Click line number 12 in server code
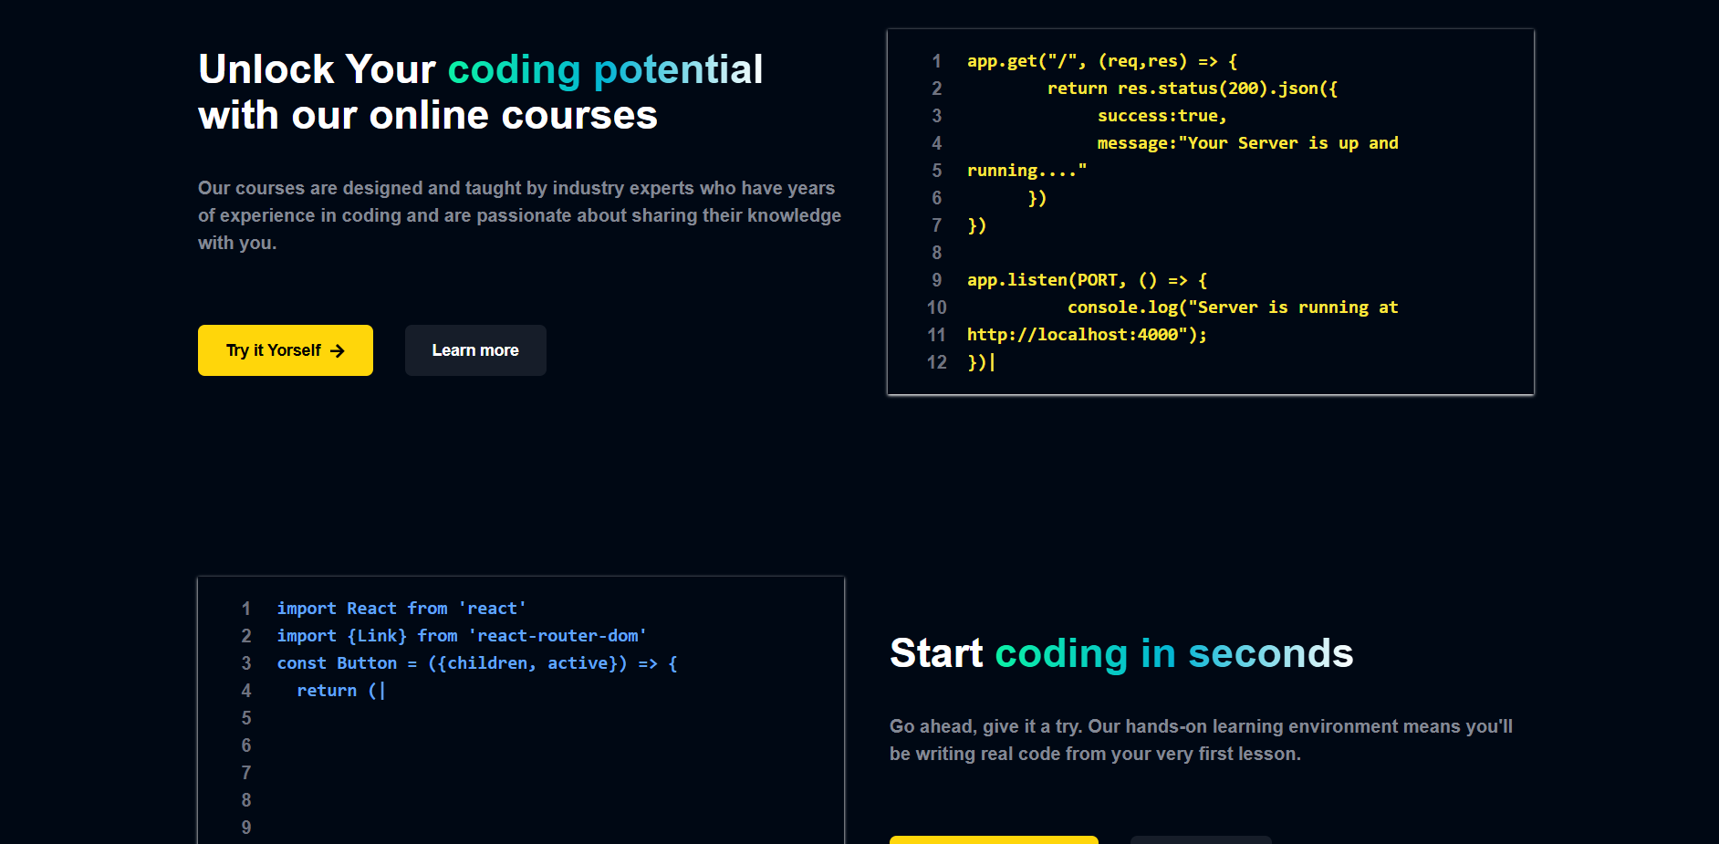Viewport: 1719px width, 844px height. 937,362
